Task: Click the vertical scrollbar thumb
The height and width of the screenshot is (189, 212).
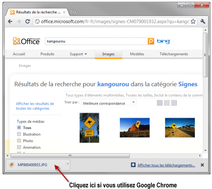Action: point(205,55)
